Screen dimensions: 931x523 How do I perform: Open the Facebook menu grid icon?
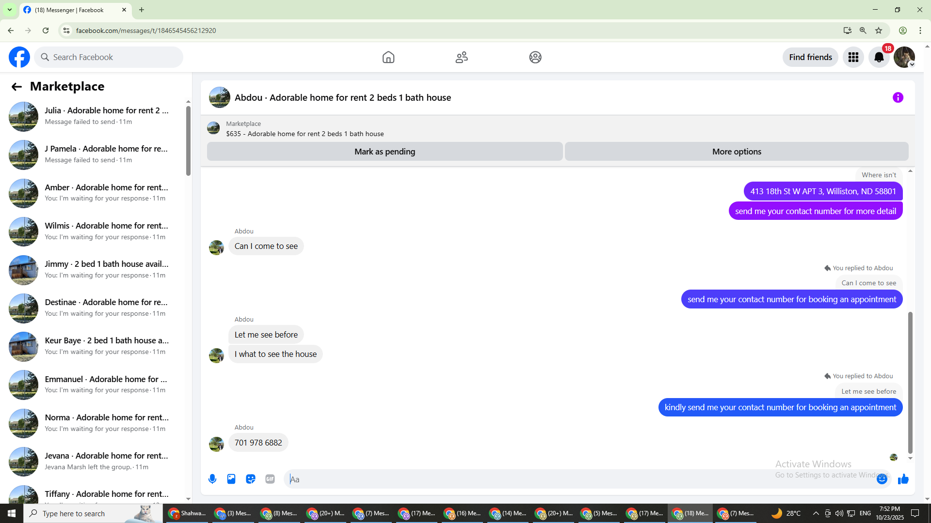pos(853,57)
